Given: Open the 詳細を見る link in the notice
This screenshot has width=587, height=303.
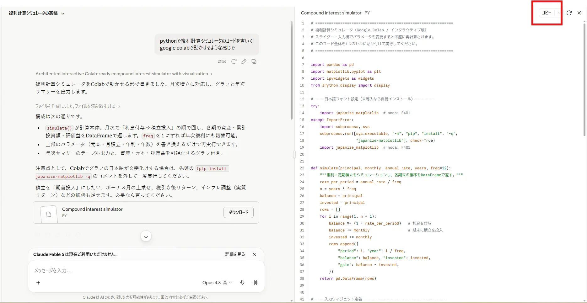Looking at the screenshot, I should pos(235,254).
